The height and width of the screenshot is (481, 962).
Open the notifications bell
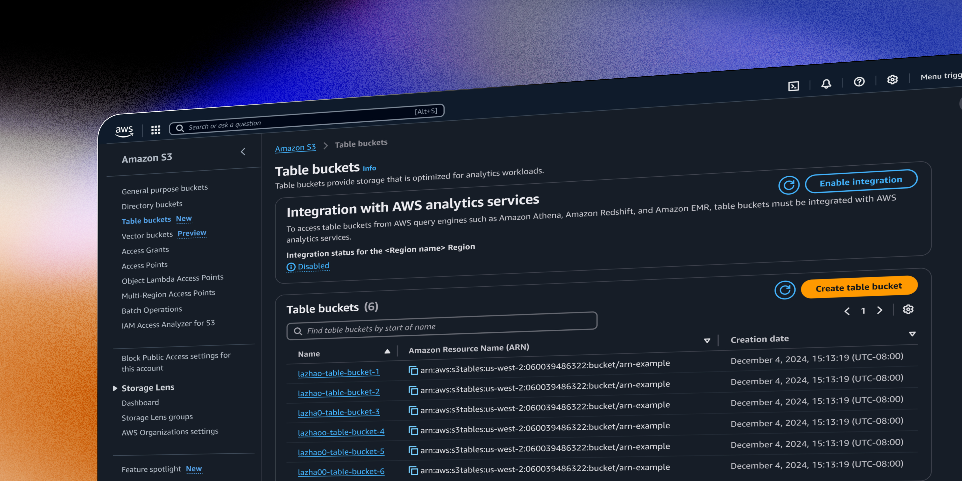point(826,84)
